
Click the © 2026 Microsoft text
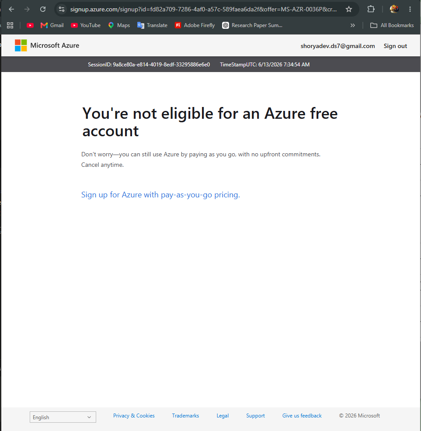(359, 416)
